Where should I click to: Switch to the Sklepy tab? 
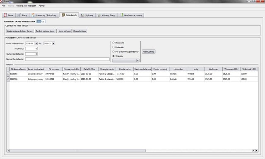(x=23, y=15)
